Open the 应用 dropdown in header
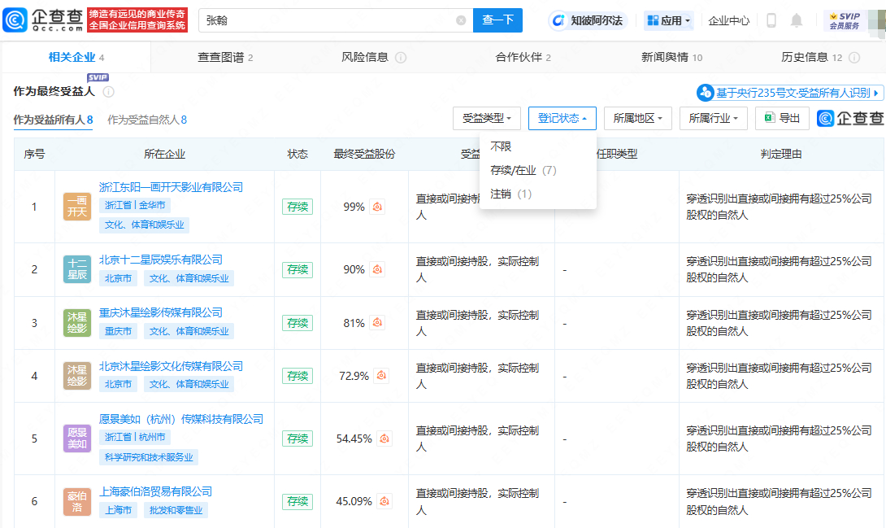886x528 pixels. coord(669,20)
